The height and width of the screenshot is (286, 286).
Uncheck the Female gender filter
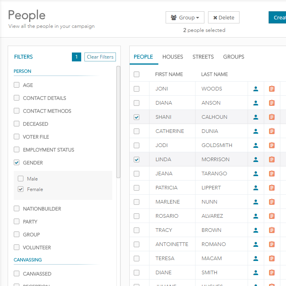21,189
